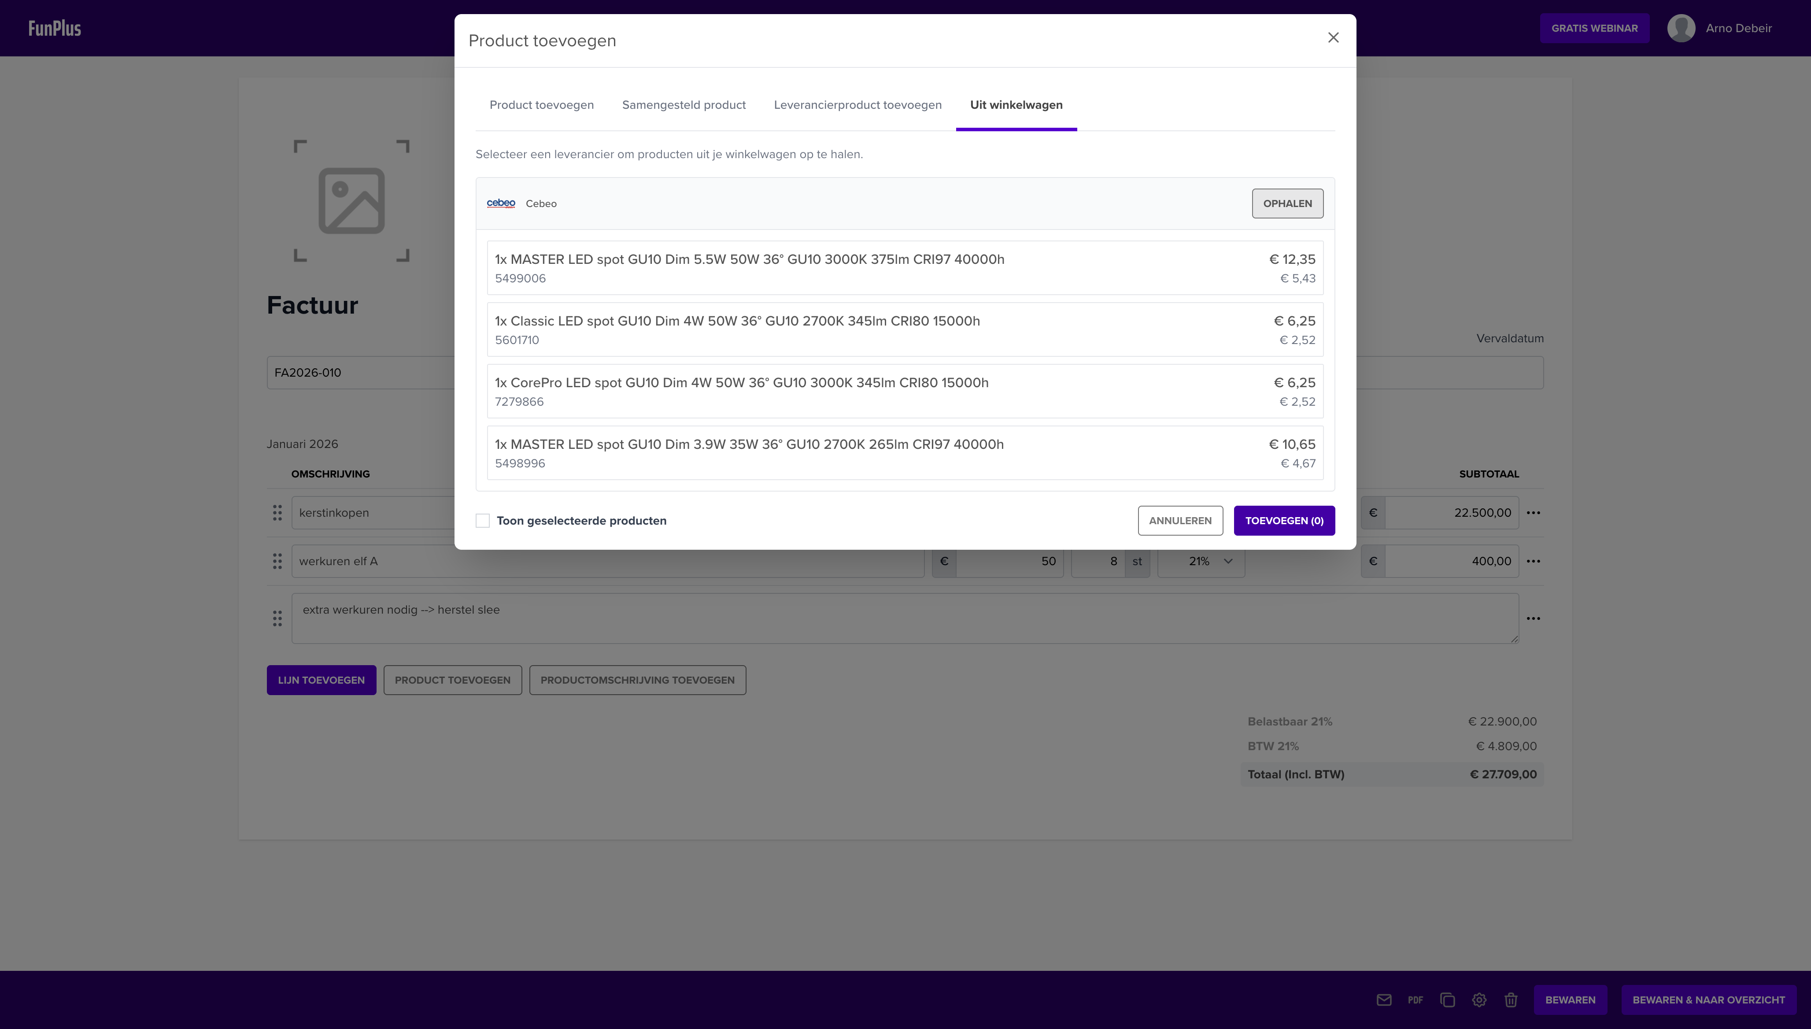Click the email envelope icon in bottom bar
Screen dimensions: 1811x1029
(1383, 999)
